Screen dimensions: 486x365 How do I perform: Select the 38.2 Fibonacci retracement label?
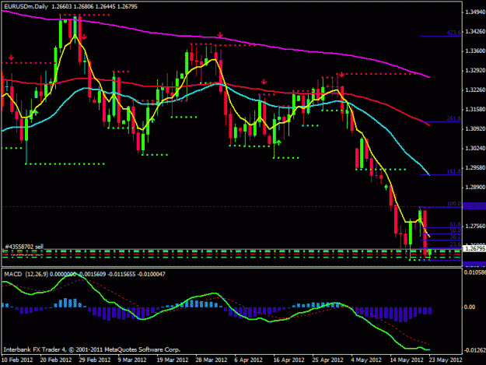pos(455,237)
